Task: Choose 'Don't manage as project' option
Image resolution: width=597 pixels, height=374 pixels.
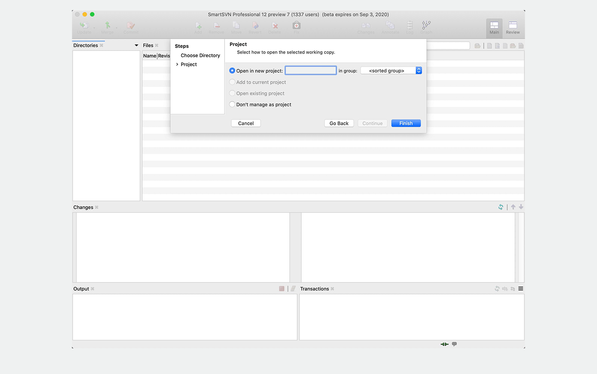Action: 232,104
